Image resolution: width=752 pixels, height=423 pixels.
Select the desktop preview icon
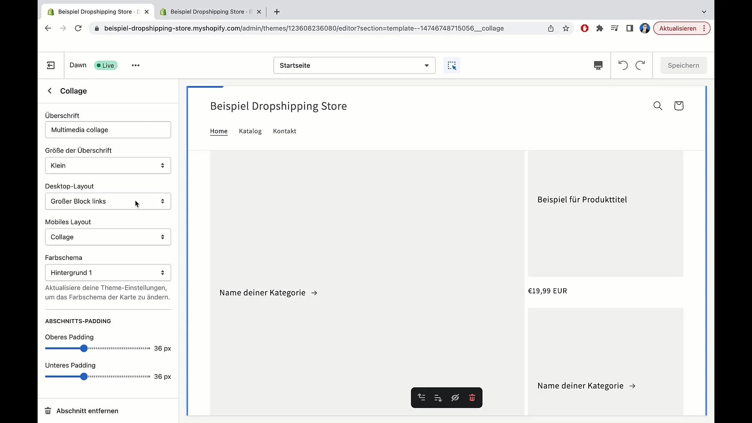[x=598, y=65]
